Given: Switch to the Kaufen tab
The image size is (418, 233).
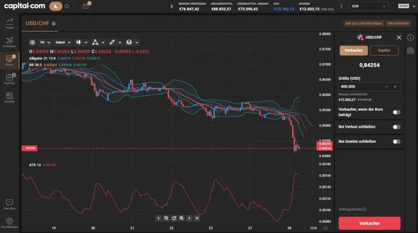Looking at the screenshot, I should (384, 50).
